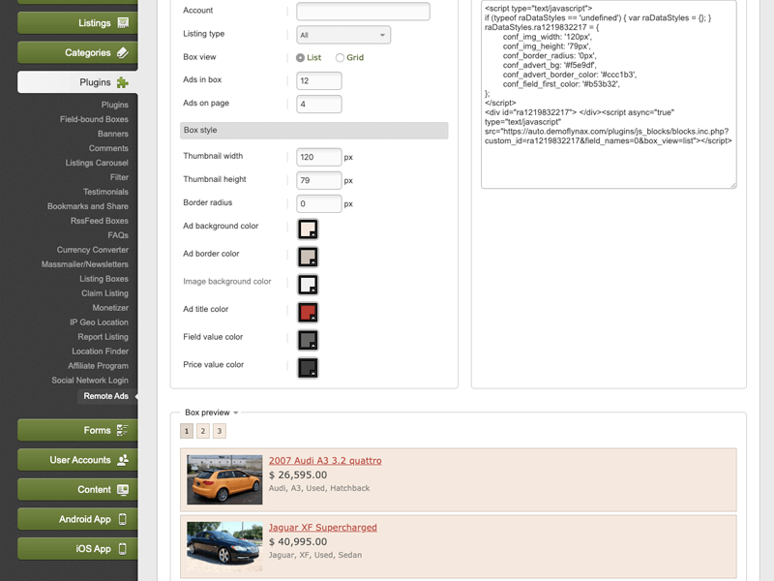Screen dimensions: 774x581
Task: Open the iOS App menu
Action: click(x=77, y=549)
